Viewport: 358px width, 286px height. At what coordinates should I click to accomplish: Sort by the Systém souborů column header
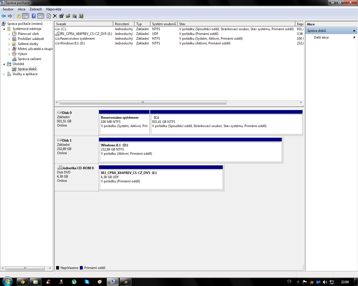(x=164, y=24)
